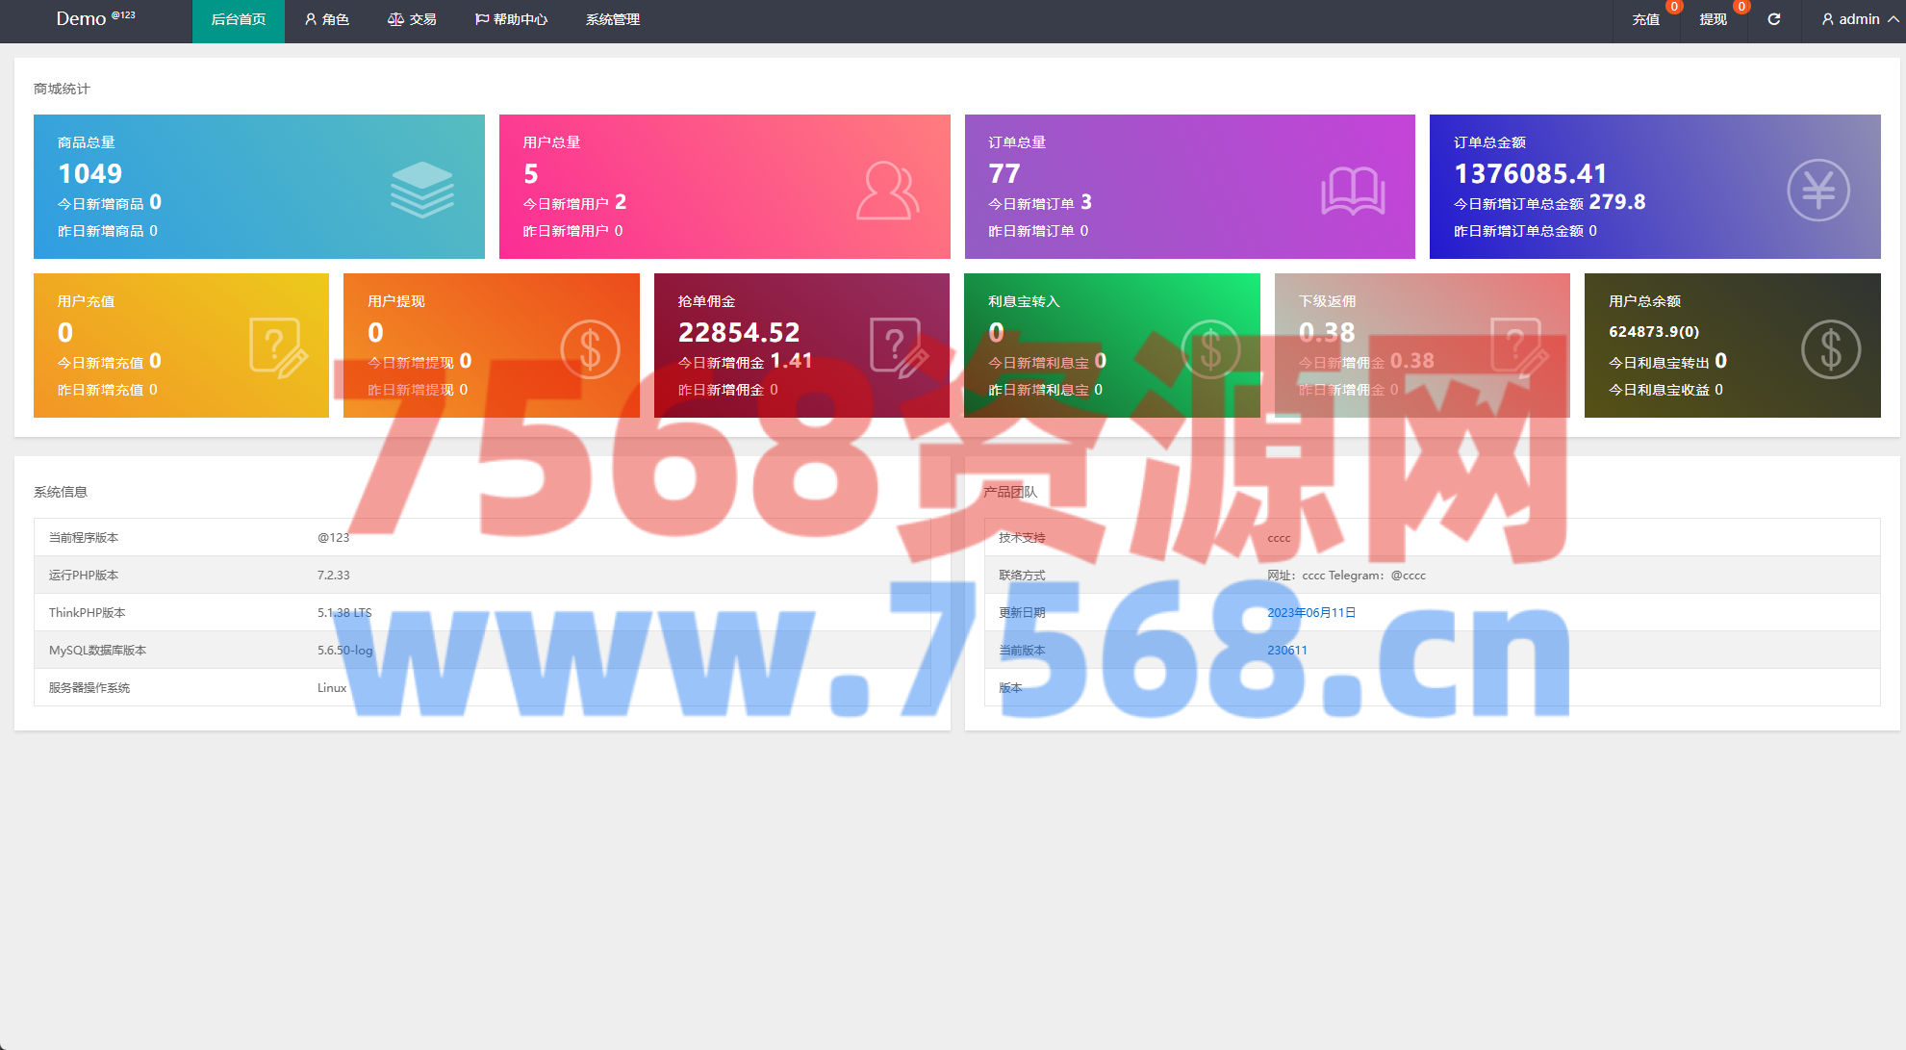This screenshot has height=1050, width=1906.
Task: Expand the admin user dropdown
Action: tap(1860, 19)
